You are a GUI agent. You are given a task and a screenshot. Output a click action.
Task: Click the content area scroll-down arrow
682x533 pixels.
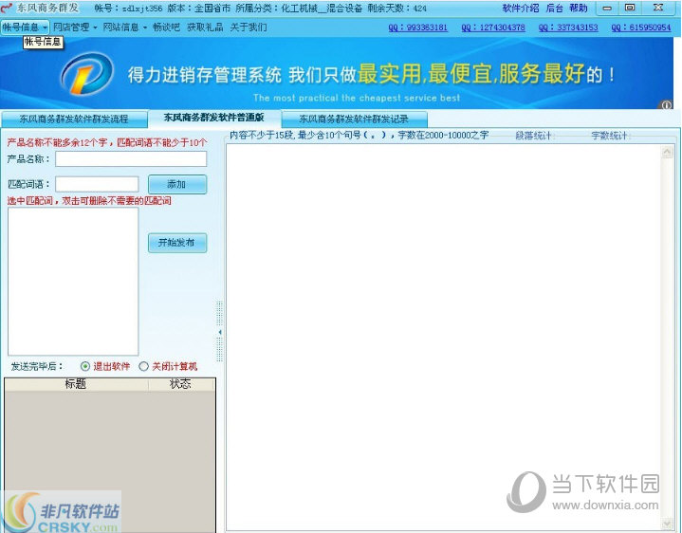[667, 523]
